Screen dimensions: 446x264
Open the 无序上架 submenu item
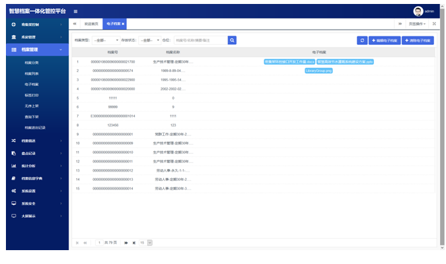[32, 106]
